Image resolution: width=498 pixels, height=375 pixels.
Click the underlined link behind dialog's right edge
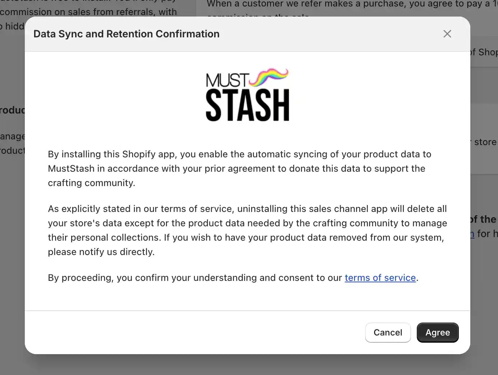pyautogui.click(x=472, y=234)
